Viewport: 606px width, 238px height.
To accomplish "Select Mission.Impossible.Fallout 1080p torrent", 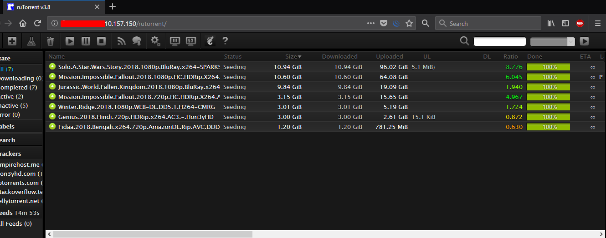I will 325,77.
